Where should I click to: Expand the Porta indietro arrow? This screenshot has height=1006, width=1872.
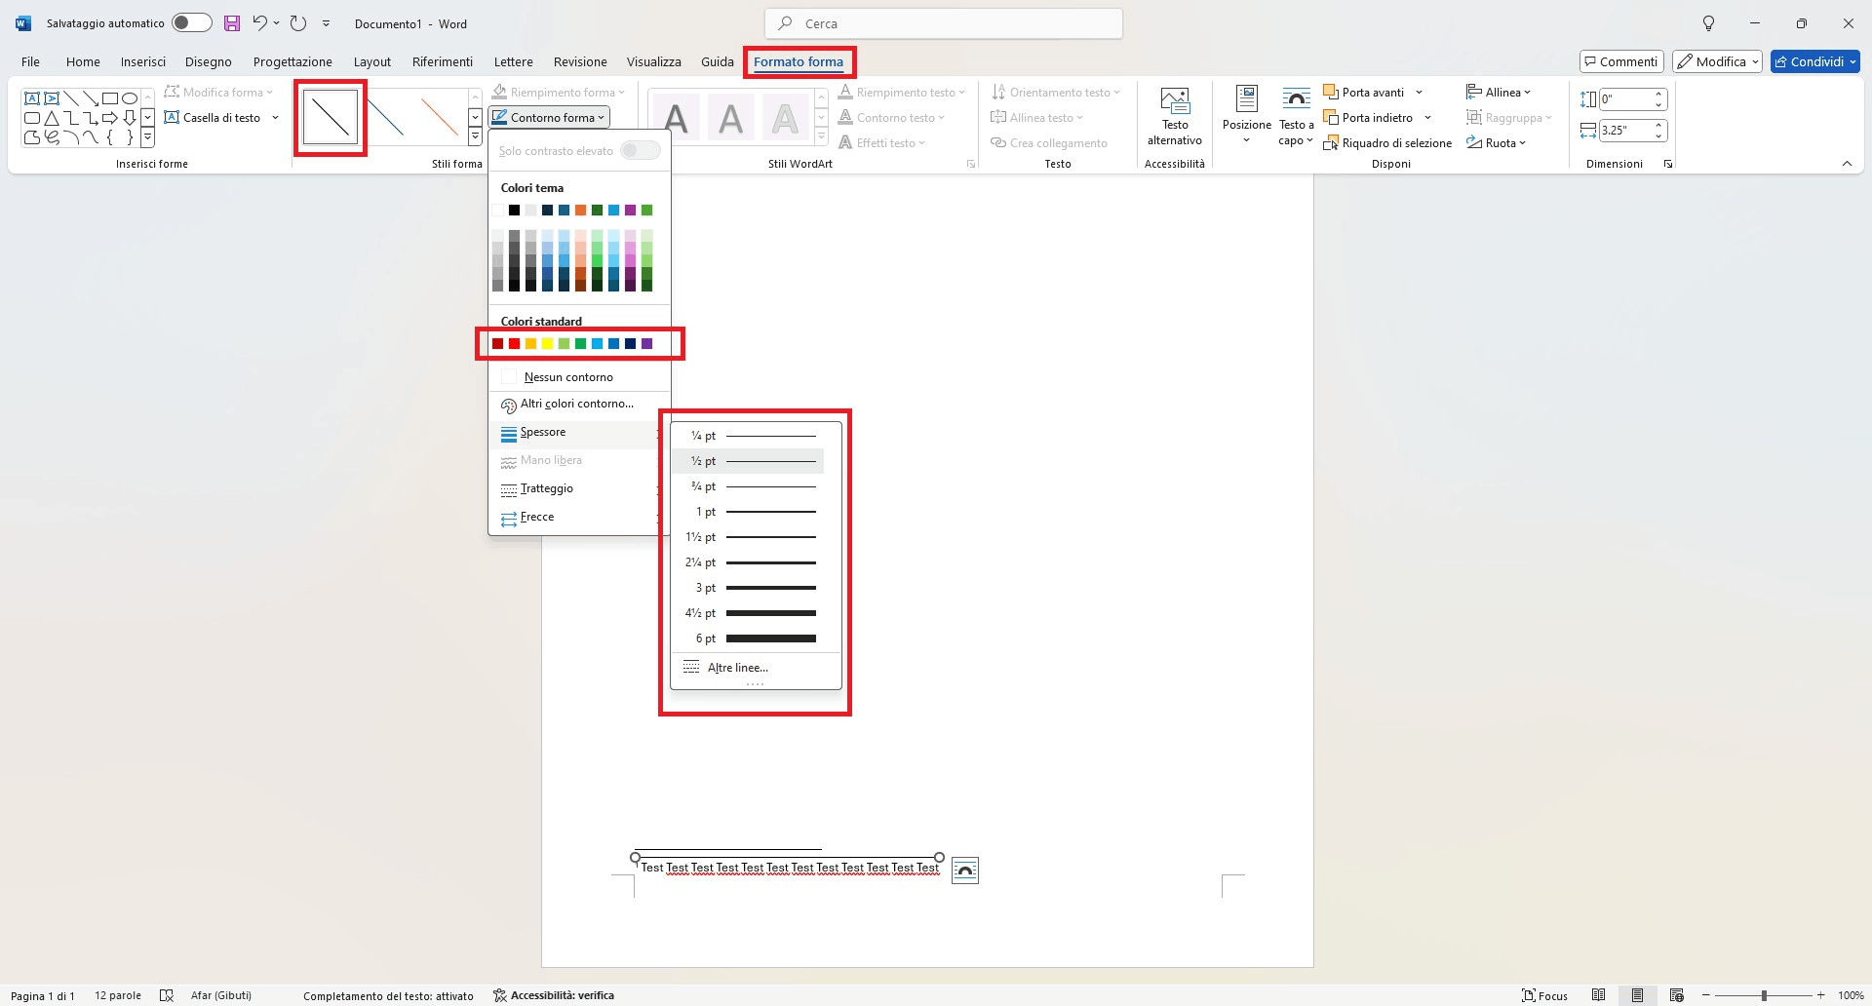(1427, 118)
